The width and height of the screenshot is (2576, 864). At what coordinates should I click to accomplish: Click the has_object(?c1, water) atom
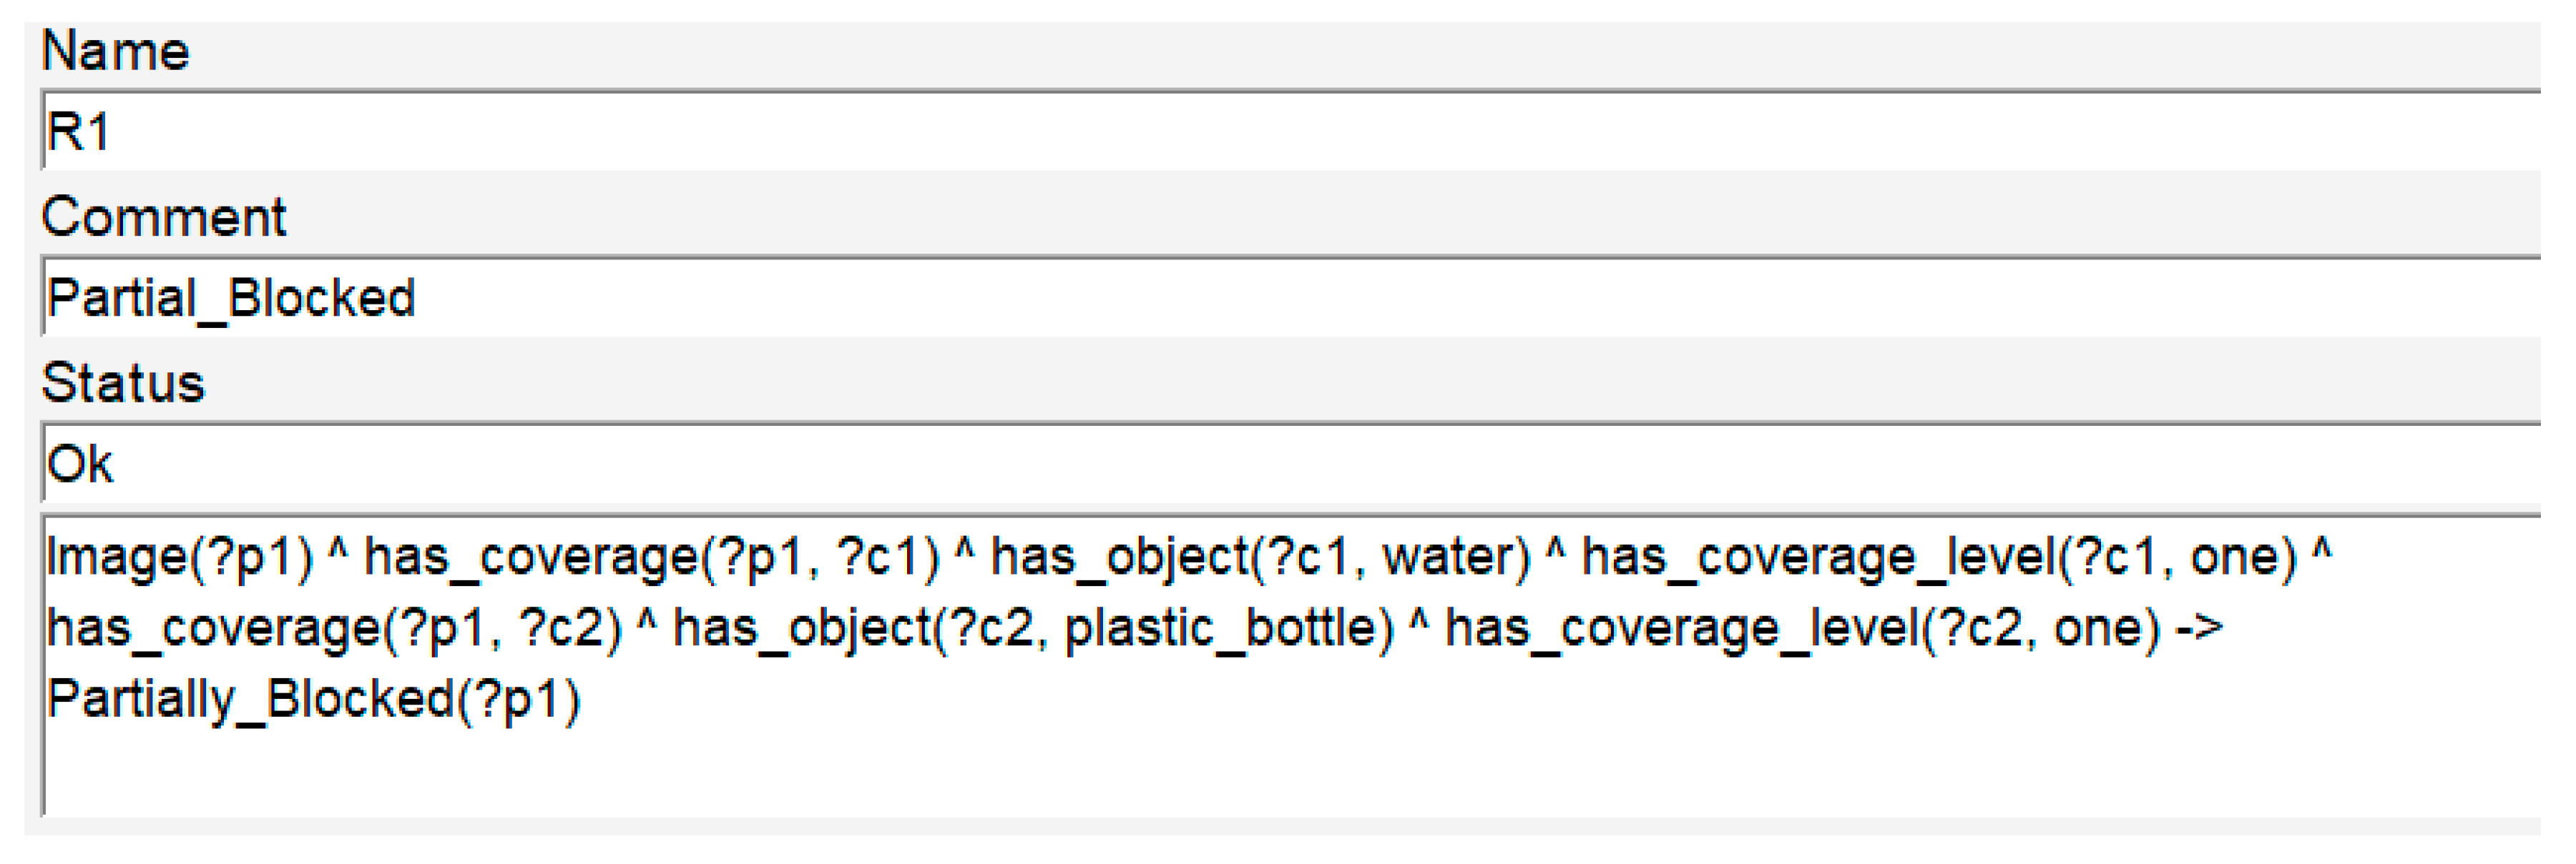point(1260,557)
